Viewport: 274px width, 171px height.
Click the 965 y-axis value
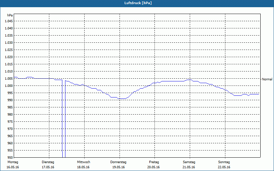coord(10,136)
